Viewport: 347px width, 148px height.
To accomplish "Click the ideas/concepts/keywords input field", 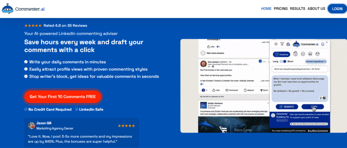I will click(300, 69).
